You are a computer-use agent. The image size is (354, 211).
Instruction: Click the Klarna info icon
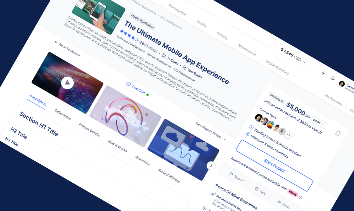[301, 198]
